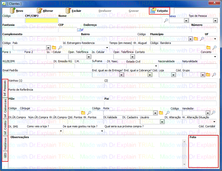Click the magnifier beside the Nome field
Screen dimensions: 222x171
166,21
